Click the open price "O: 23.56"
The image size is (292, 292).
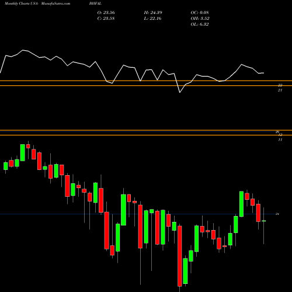[106, 13]
